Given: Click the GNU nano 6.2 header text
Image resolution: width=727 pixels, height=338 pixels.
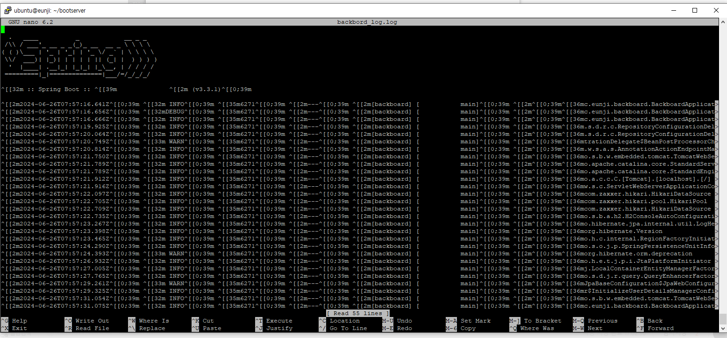Looking at the screenshot, I should 31,22.
